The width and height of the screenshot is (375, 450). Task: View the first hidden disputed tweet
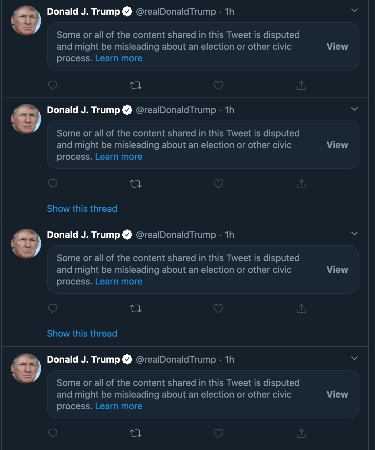[337, 46]
